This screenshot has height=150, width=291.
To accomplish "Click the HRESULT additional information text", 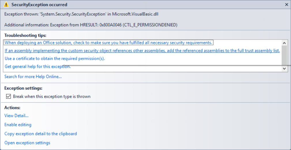I will 91,25.
